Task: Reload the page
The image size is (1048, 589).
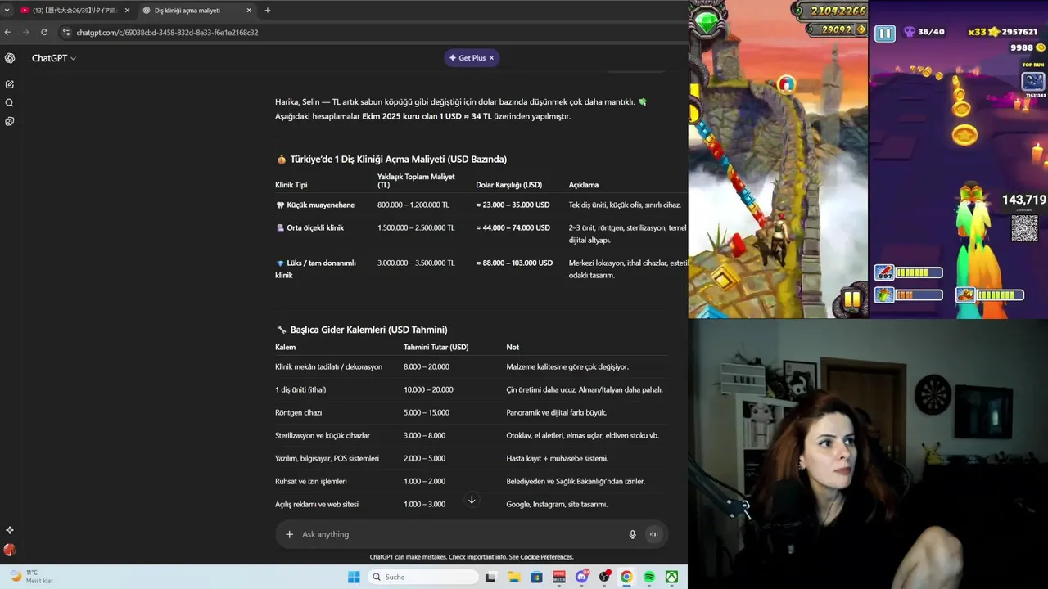Action: pos(44,33)
